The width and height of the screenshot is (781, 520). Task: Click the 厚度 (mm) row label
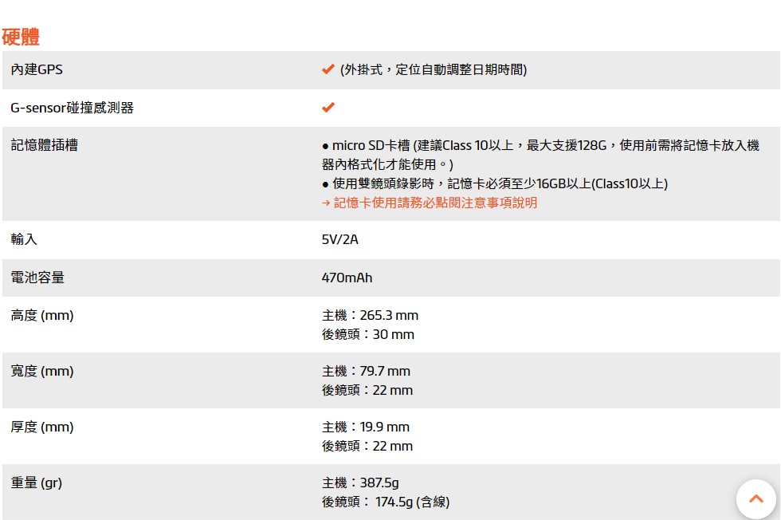(42, 427)
